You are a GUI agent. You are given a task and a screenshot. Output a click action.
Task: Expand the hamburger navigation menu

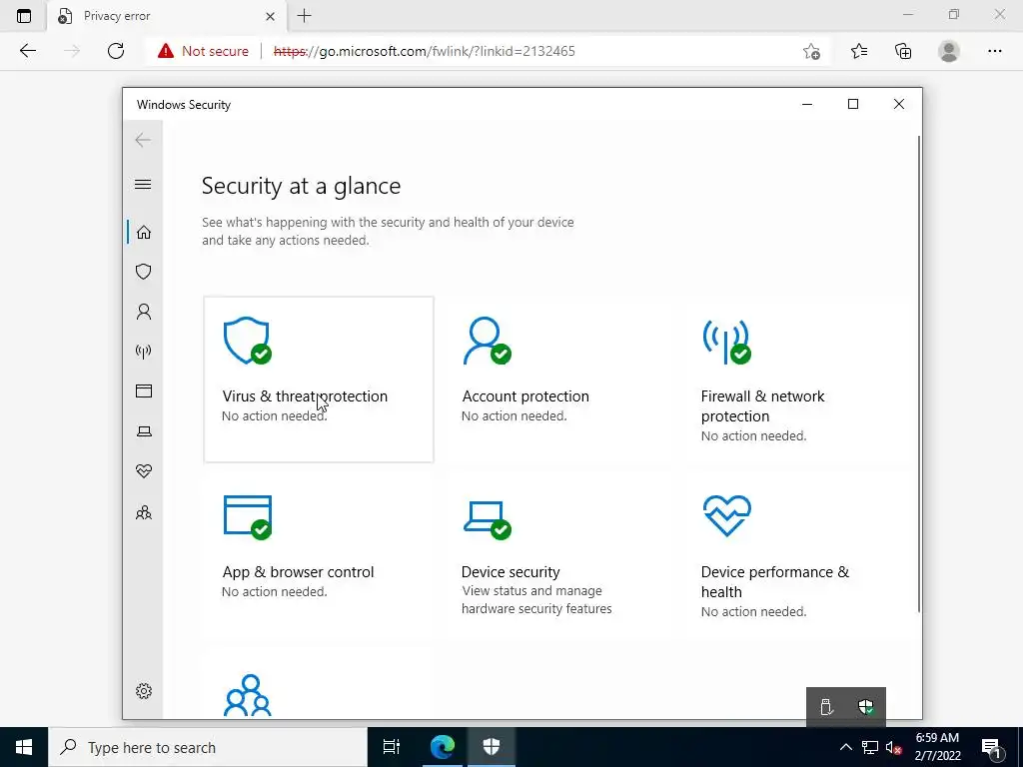[143, 185]
